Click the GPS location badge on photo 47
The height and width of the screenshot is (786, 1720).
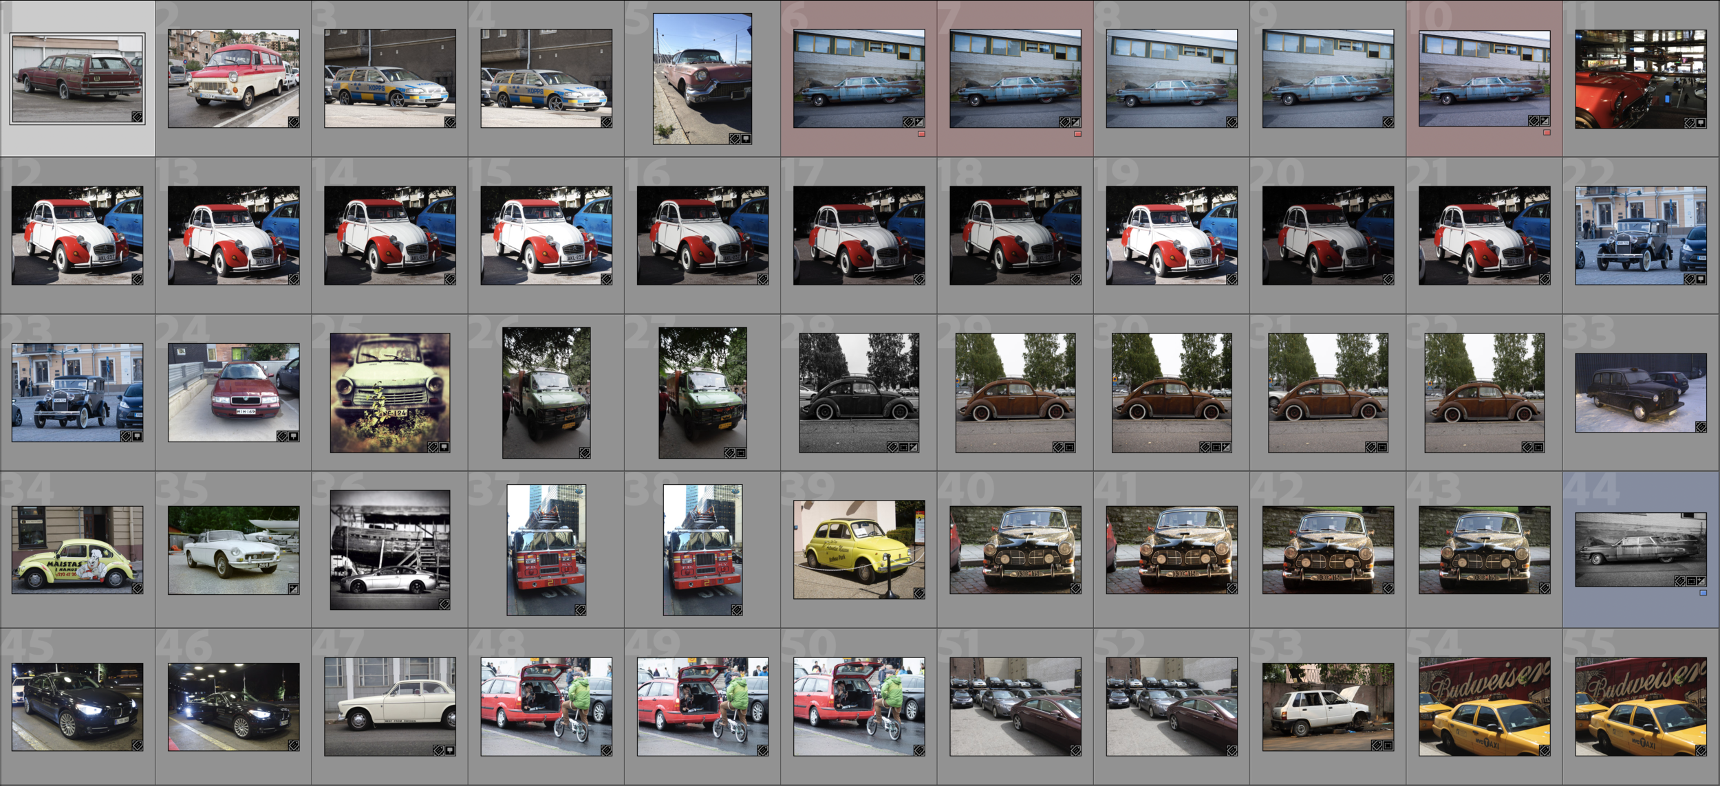click(x=450, y=750)
